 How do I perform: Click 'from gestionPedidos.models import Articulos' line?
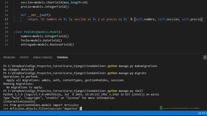[x=41, y=105]
